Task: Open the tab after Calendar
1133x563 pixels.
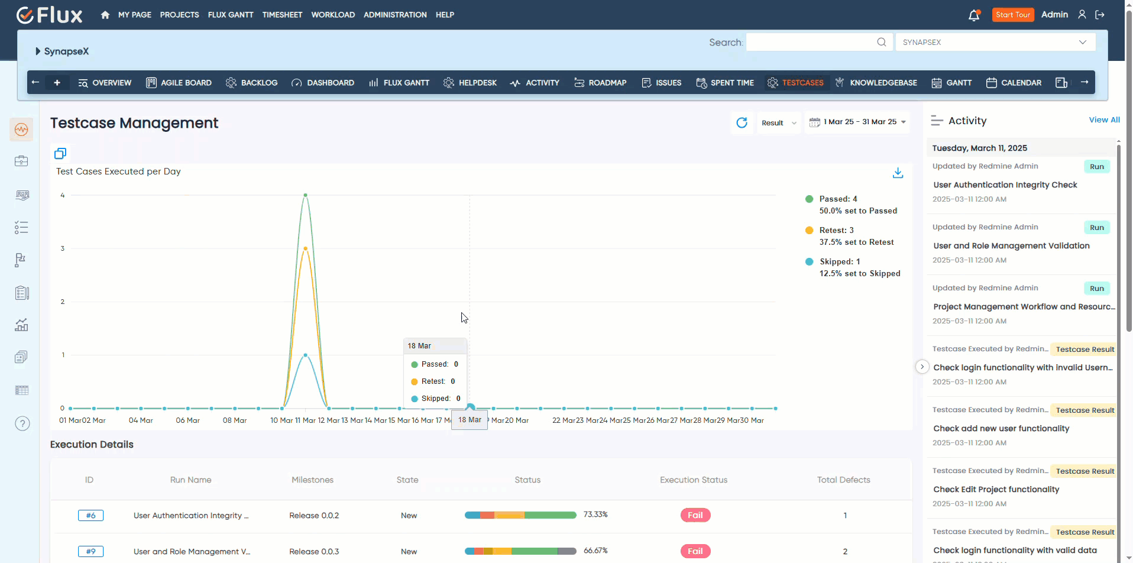Action: tap(1061, 83)
